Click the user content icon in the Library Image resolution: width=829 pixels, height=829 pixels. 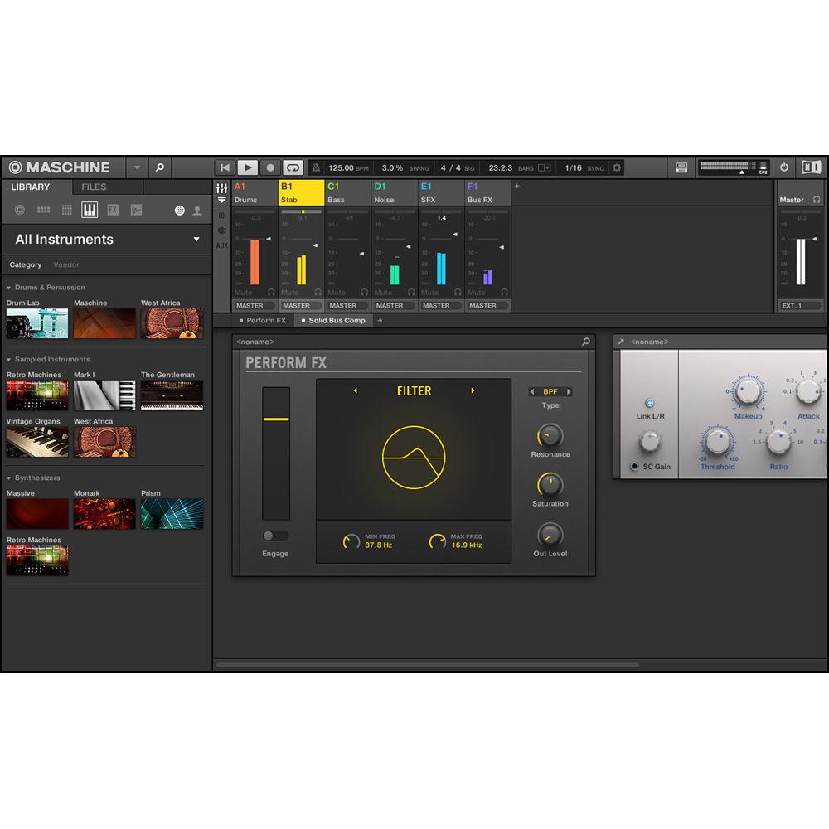pos(196,210)
